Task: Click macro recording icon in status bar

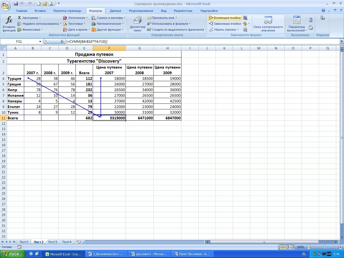Action: tap(19, 247)
